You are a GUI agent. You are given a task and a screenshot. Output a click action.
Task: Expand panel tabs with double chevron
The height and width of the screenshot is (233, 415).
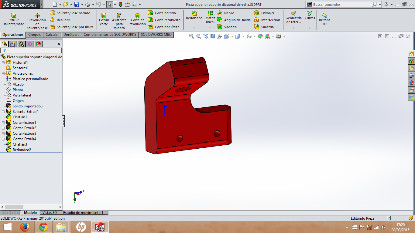pos(59,44)
